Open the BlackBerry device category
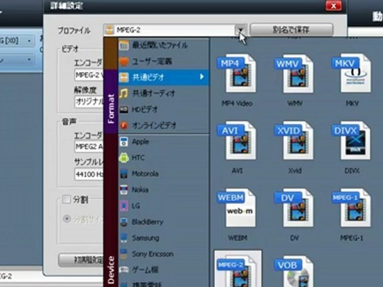 pos(164,222)
